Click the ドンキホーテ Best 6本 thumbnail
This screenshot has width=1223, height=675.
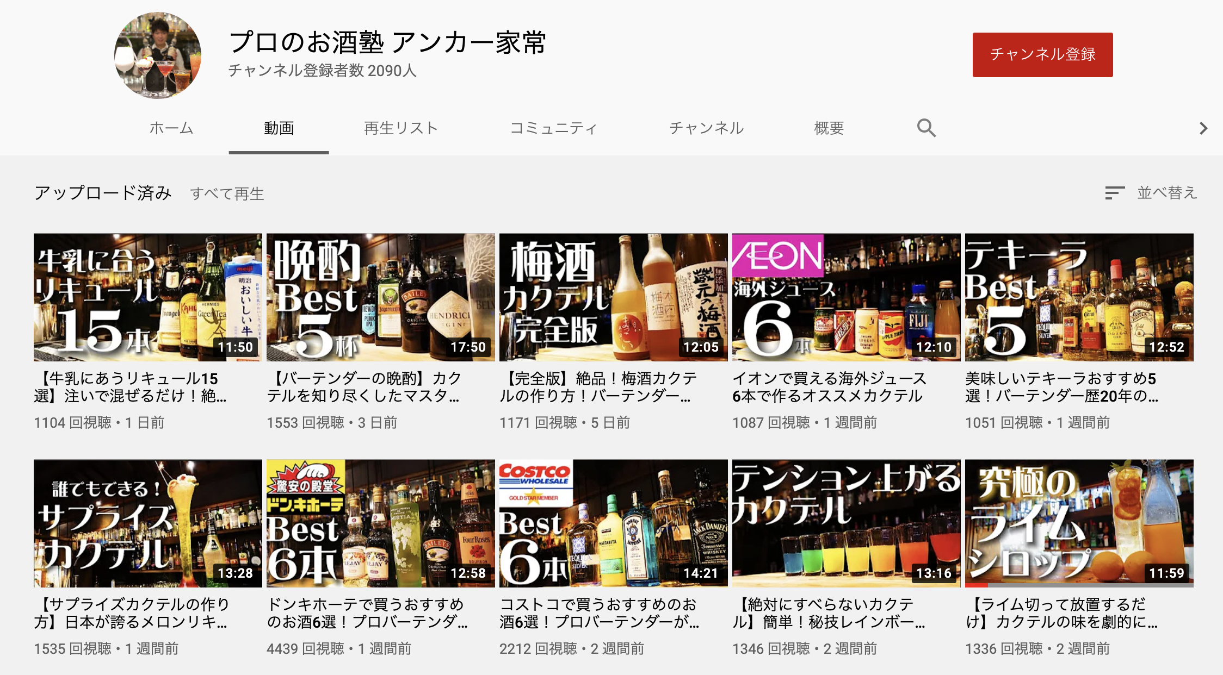click(380, 523)
